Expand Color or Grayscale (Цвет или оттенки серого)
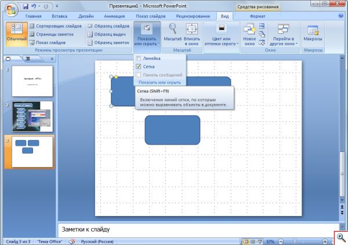Screen dimensions: 348x245 (222, 34)
